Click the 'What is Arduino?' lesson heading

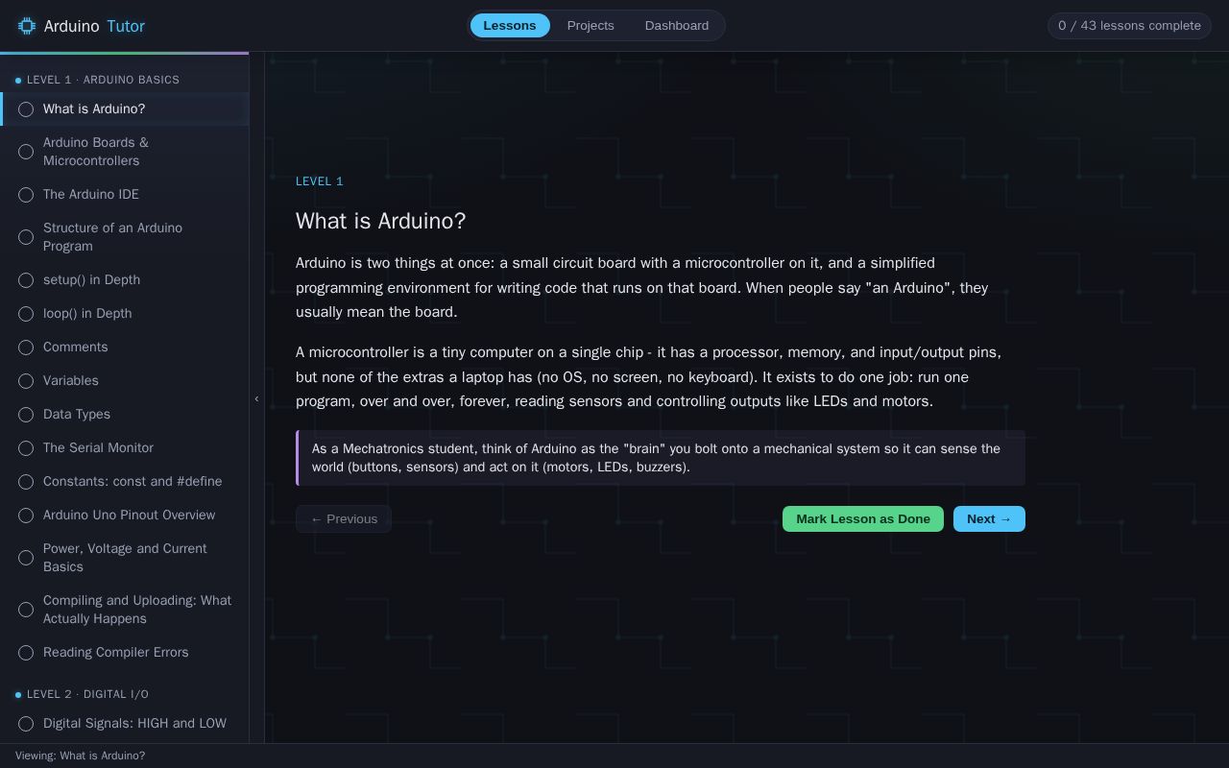380,221
